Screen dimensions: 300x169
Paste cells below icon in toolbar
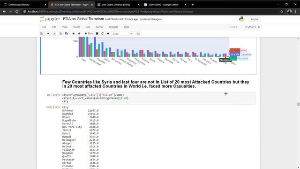pyautogui.click(x=67, y=33)
